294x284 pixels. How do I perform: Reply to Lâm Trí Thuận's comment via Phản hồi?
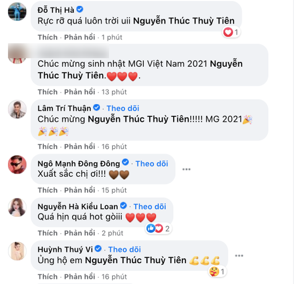[80, 146]
